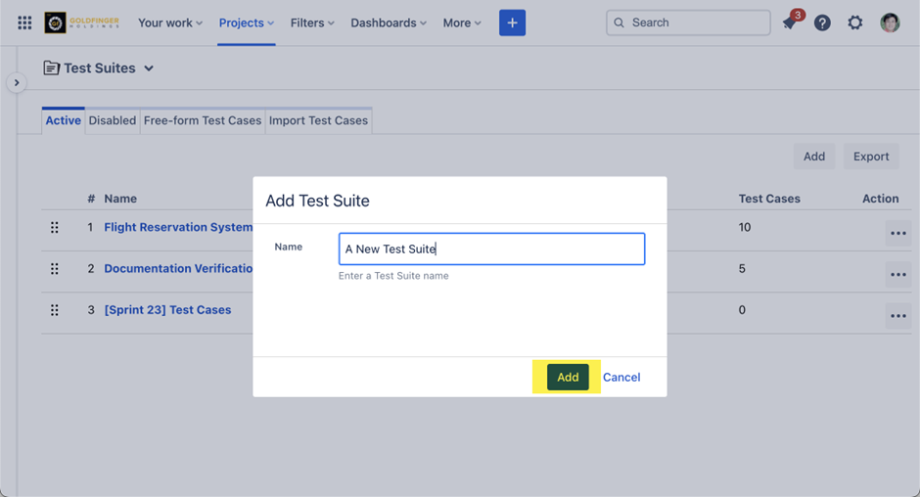920x497 pixels.
Task: Open the settings gear icon
Action: (855, 23)
